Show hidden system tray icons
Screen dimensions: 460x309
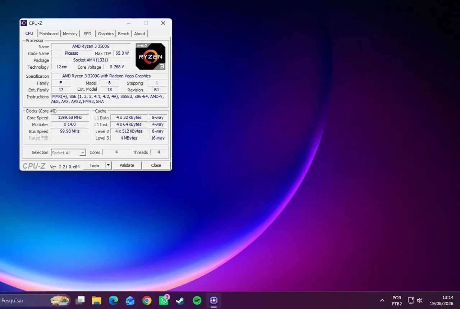(x=382, y=300)
